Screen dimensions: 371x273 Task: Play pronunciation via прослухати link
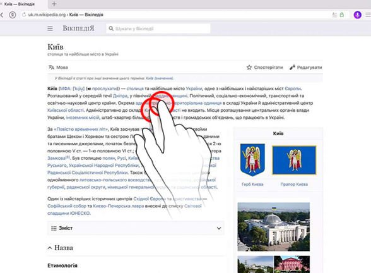tap(105, 88)
